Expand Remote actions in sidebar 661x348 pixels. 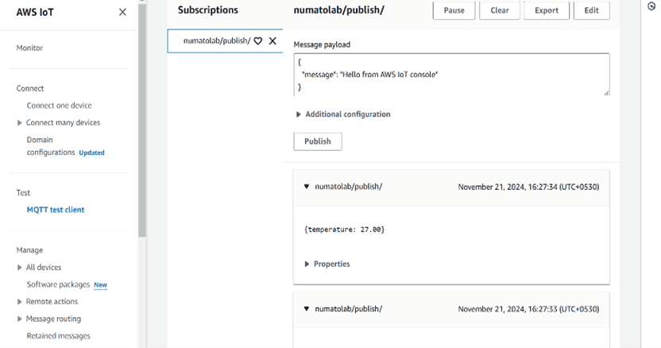point(20,302)
